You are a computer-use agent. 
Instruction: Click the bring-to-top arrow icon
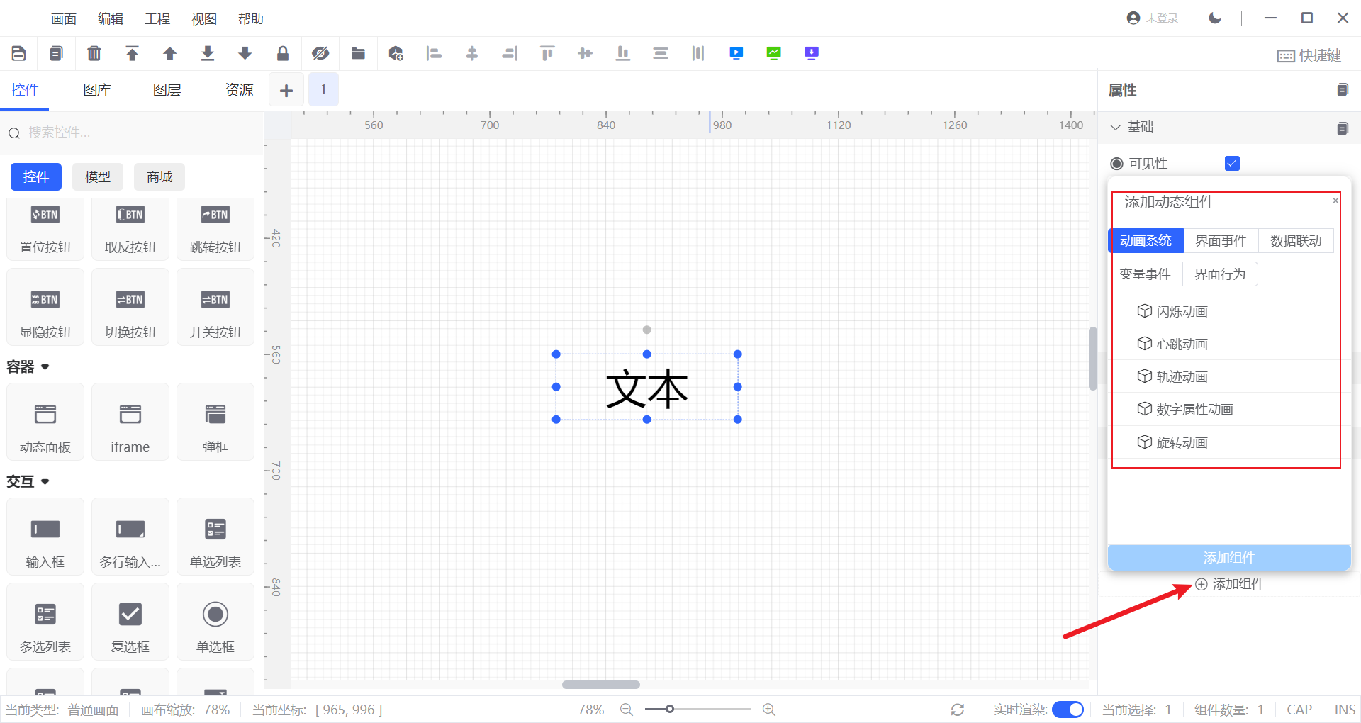[132, 53]
